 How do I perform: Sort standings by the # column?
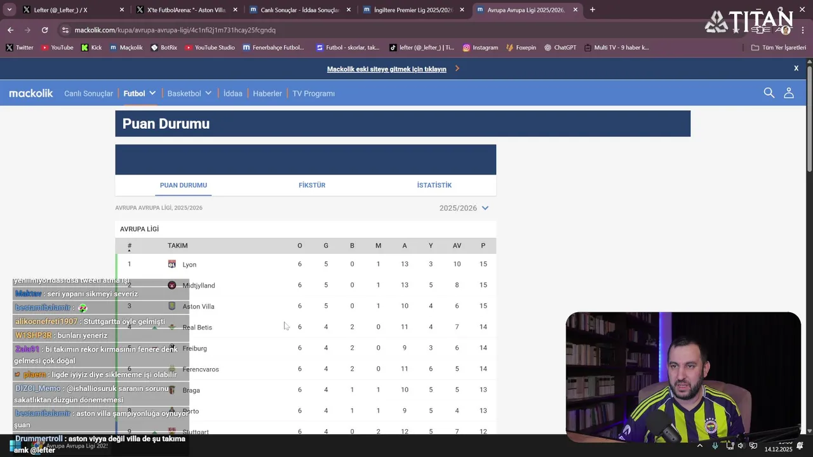tap(130, 246)
